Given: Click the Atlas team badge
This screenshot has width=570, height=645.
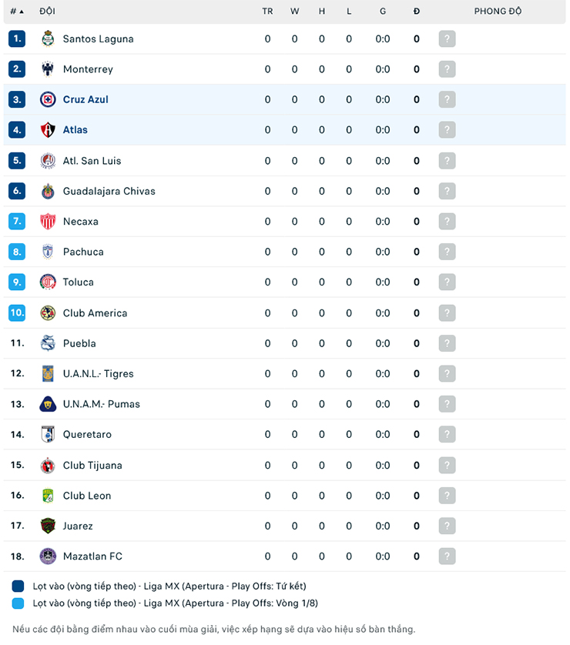Looking at the screenshot, I should (x=48, y=130).
